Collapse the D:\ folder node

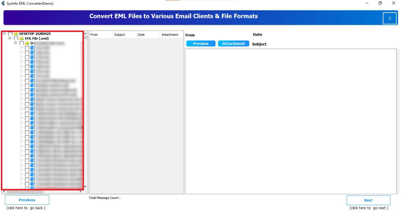point(16,43)
